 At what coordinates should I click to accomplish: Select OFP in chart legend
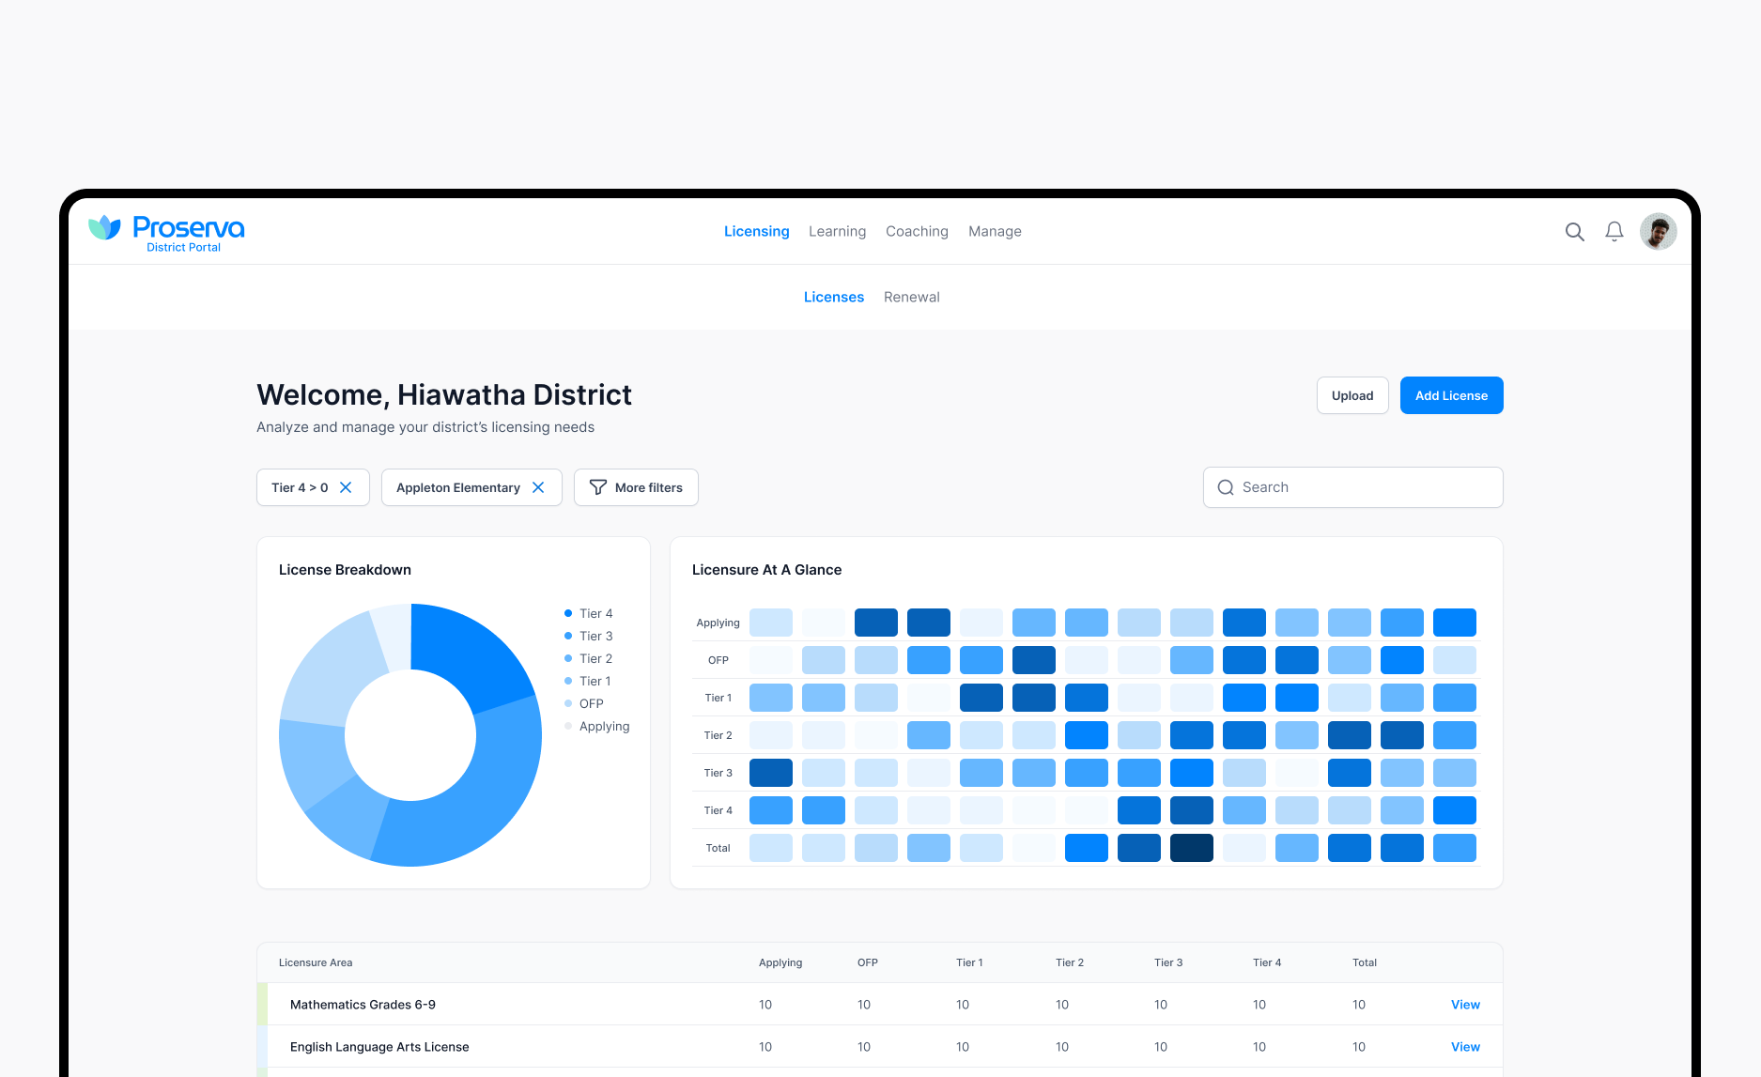584,703
